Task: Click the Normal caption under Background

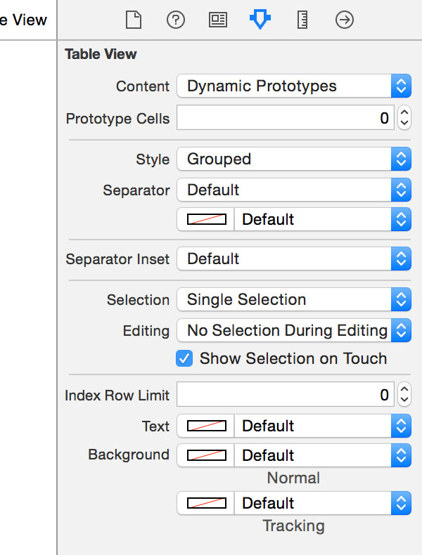Action: (x=294, y=478)
